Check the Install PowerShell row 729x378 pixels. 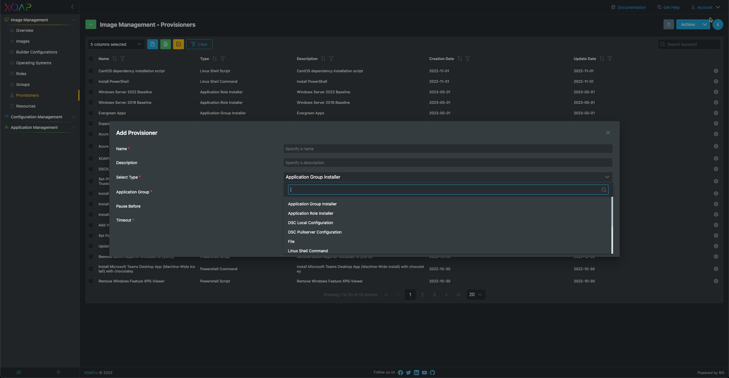coord(91,81)
